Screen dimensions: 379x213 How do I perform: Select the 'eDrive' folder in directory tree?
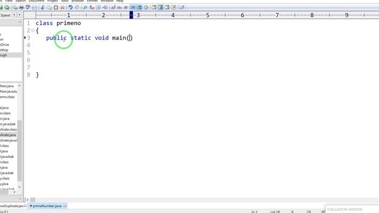5,45
